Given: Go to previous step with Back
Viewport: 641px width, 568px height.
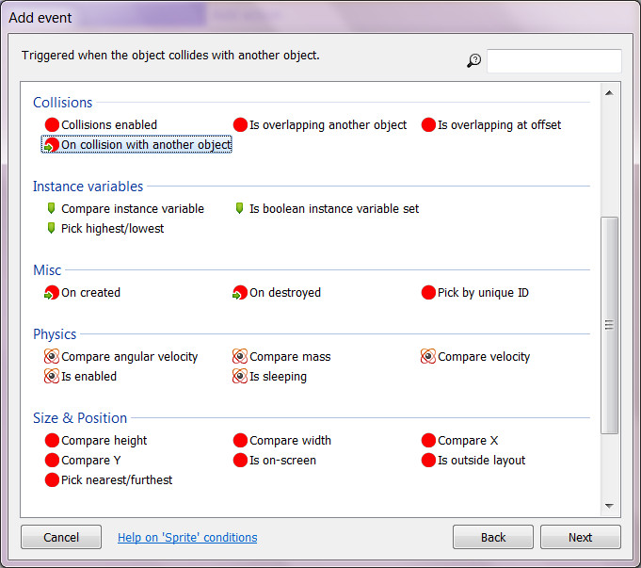Looking at the screenshot, I should click(492, 537).
